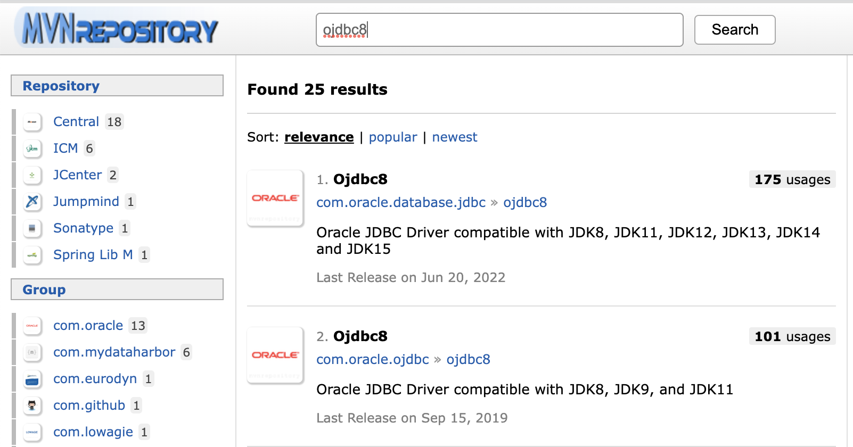Open com.oracle.ojdbc group link
853x447 pixels.
(x=373, y=360)
